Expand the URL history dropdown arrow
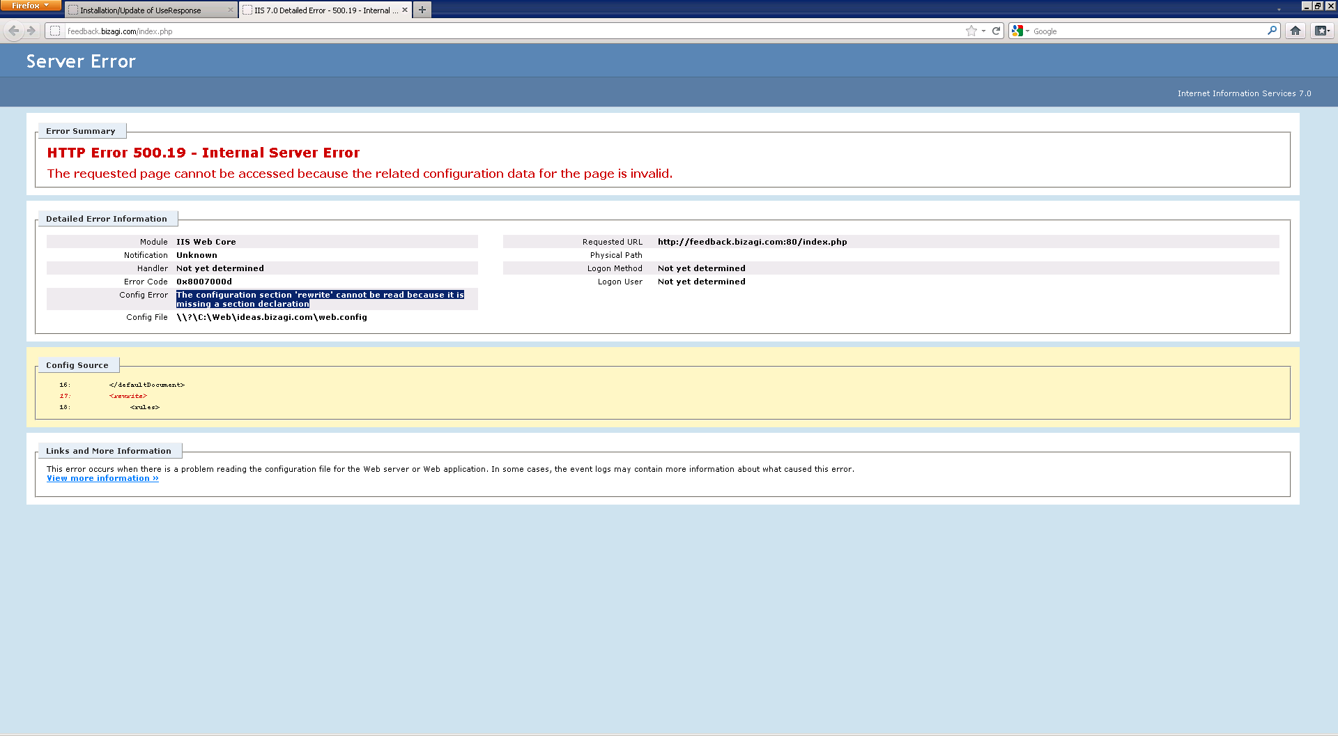This screenshot has width=1338, height=736. click(983, 31)
